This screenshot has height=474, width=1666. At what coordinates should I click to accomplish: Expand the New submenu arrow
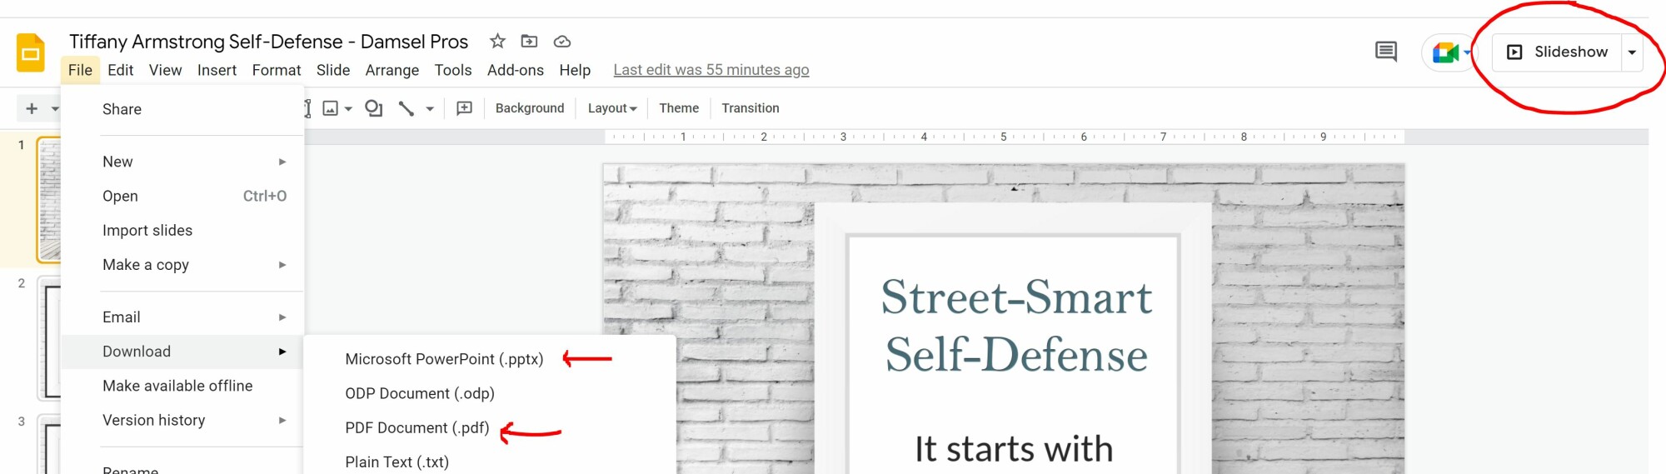pos(282,162)
